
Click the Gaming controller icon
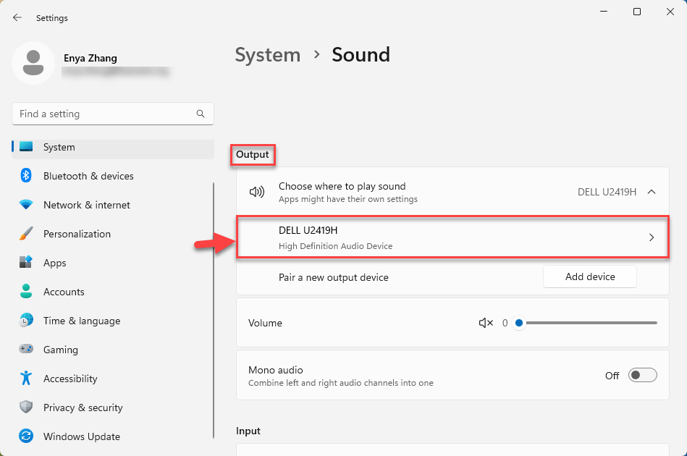[26, 350]
